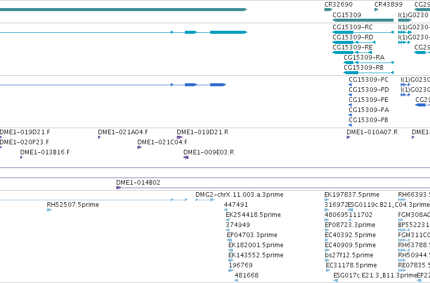Image resolution: width=430 pixels, height=283 pixels.
Task: Click the arrow glyph under EK254418.5prime
Action: (227, 220)
